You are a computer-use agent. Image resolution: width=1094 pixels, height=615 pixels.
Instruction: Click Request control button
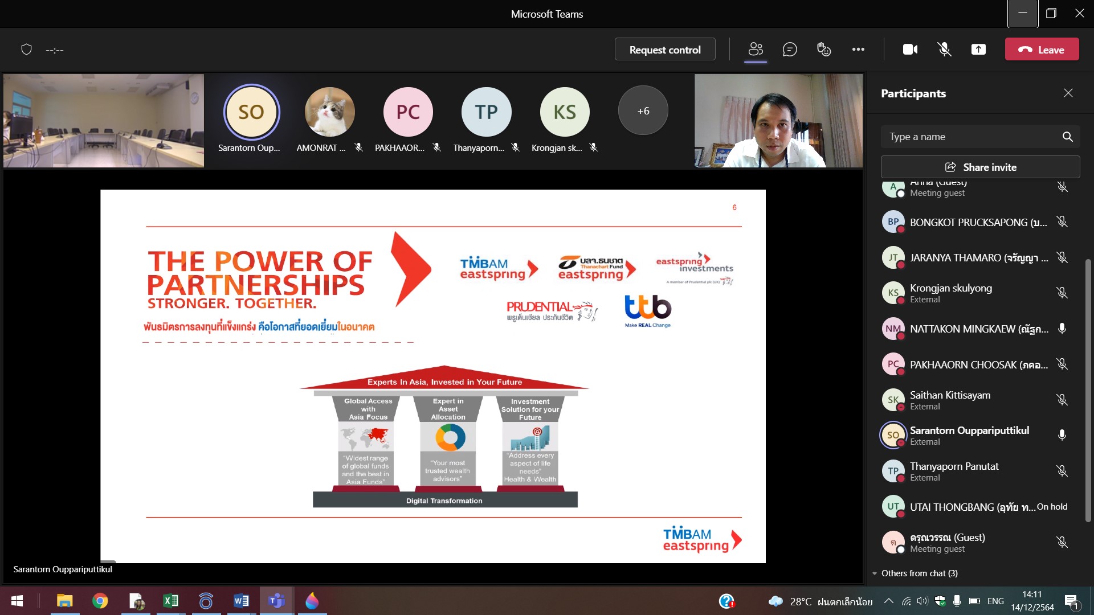point(665,50)
